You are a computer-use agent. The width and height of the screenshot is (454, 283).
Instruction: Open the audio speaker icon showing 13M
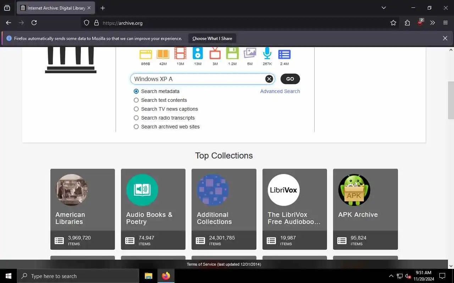click(198, 53)
